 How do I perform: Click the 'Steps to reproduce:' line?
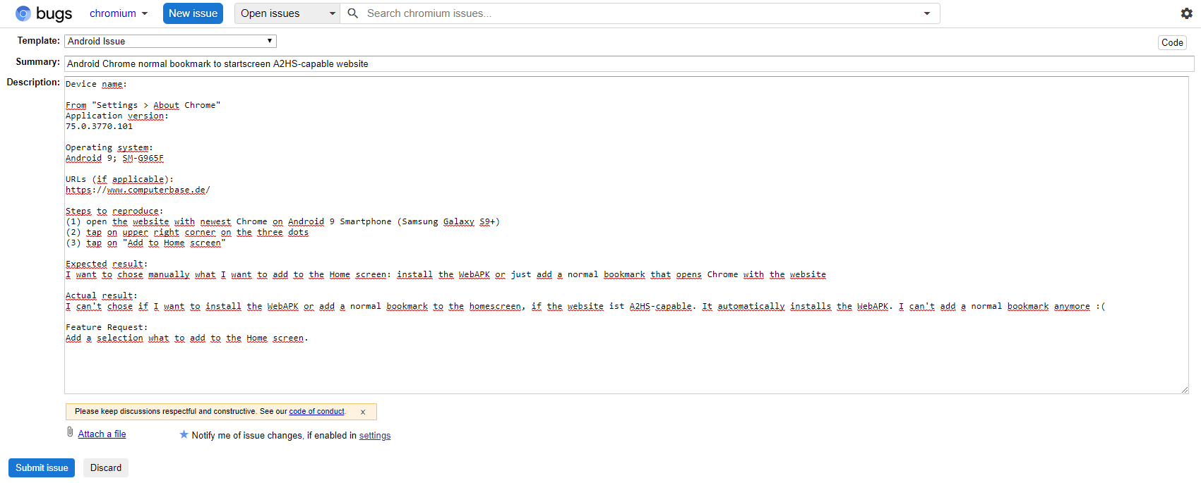(114, 211)
